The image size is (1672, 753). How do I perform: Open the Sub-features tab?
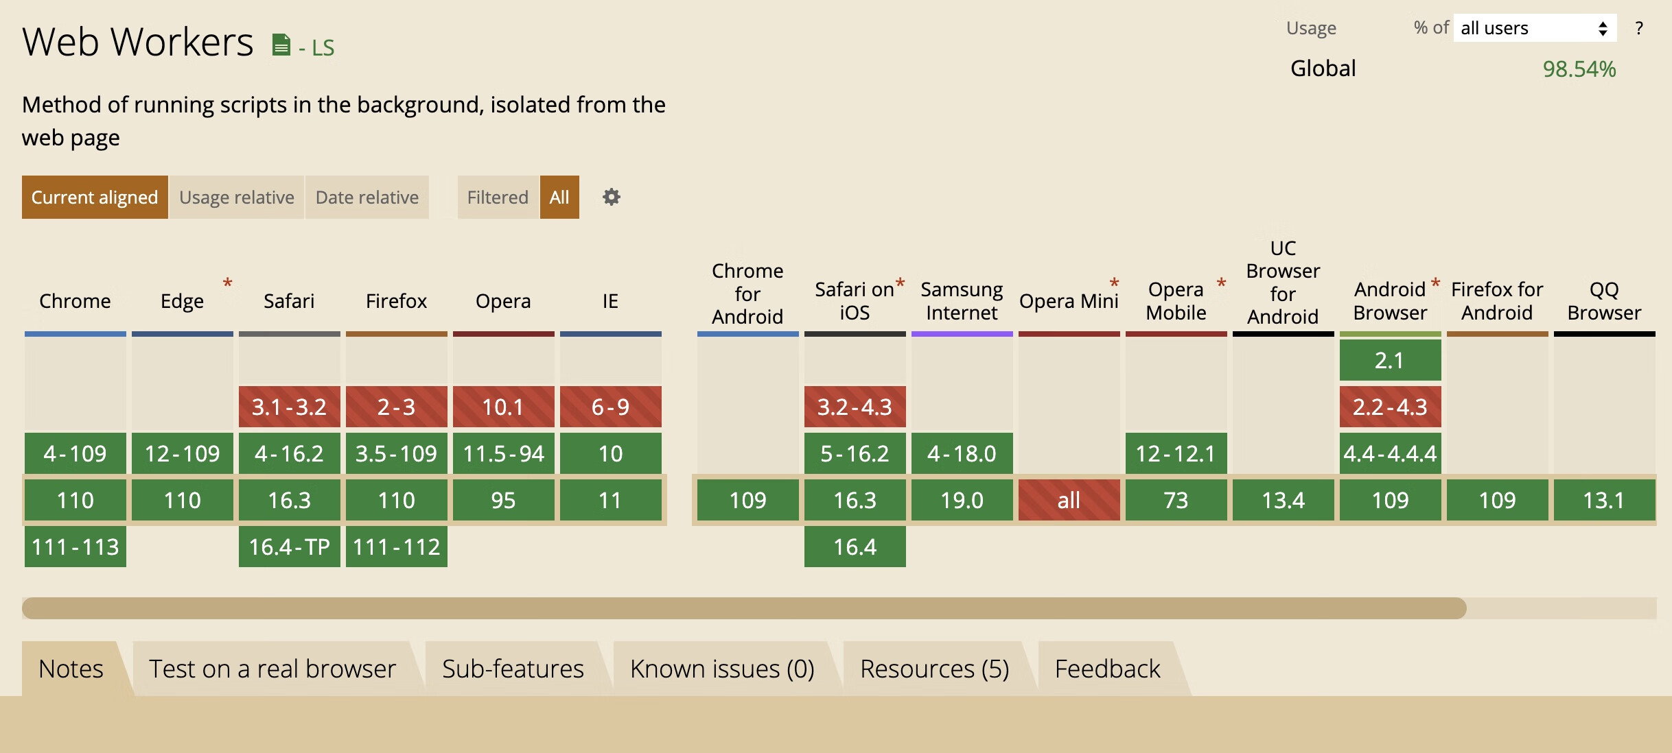513,669
